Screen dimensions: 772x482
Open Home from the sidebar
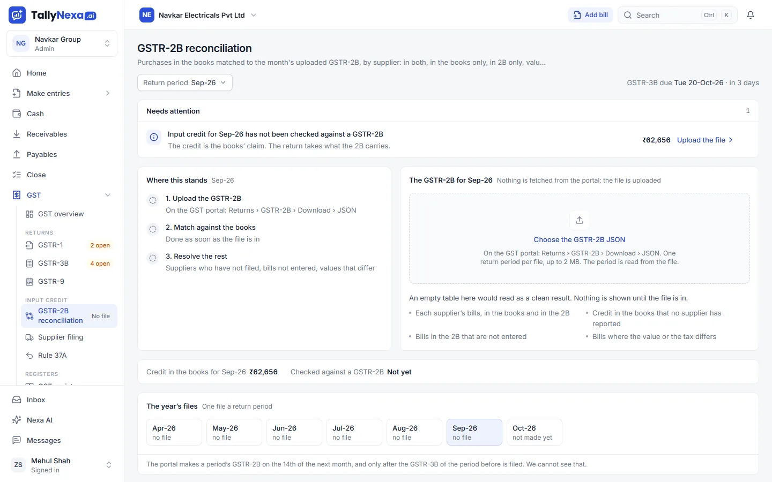click(62, 73)
